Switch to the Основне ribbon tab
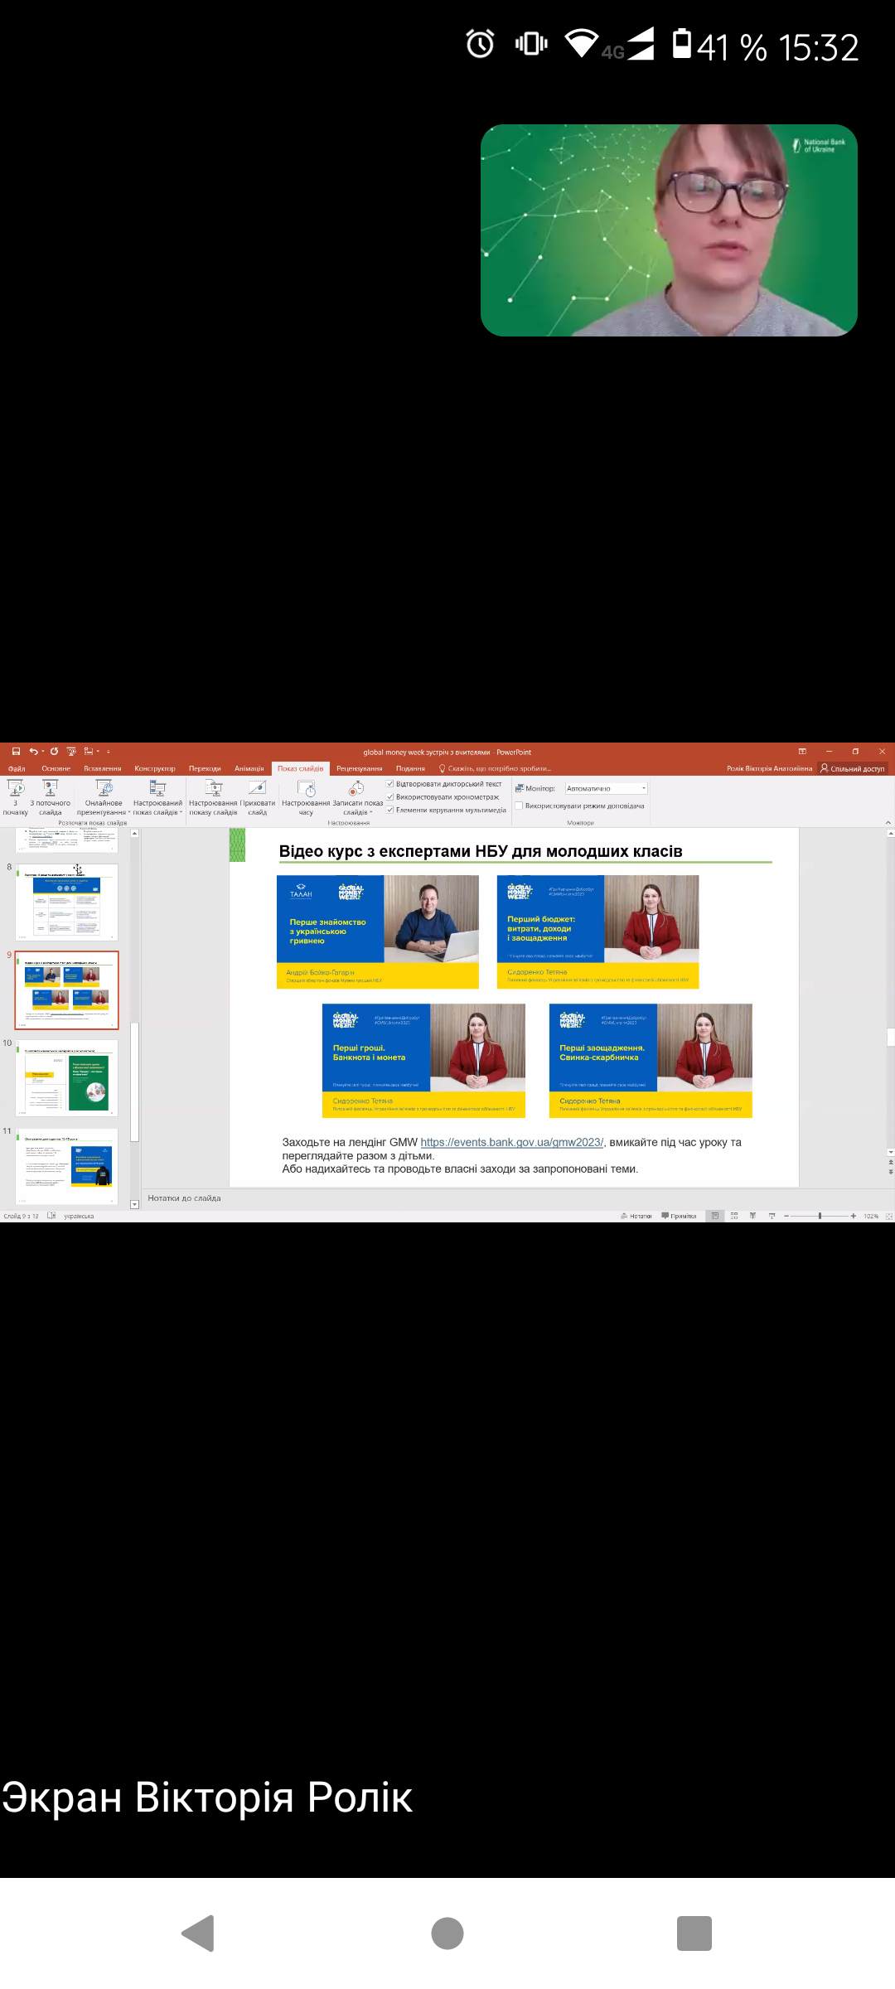 [x=56, y=769]
